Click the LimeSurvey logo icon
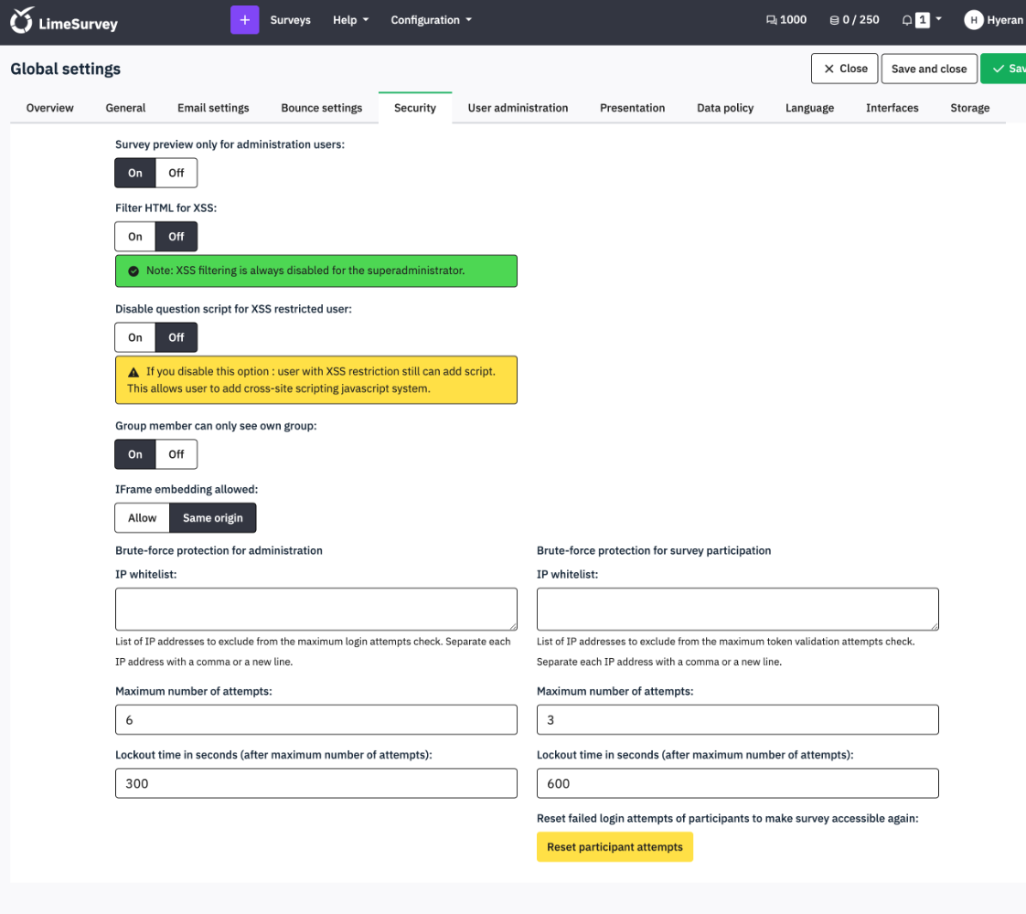The height and width of the screenshot is (914, 1026). point(21,20)
